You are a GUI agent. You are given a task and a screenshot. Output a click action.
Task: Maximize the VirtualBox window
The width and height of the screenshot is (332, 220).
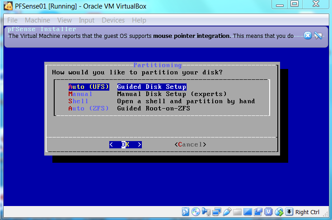pos(295,4)
